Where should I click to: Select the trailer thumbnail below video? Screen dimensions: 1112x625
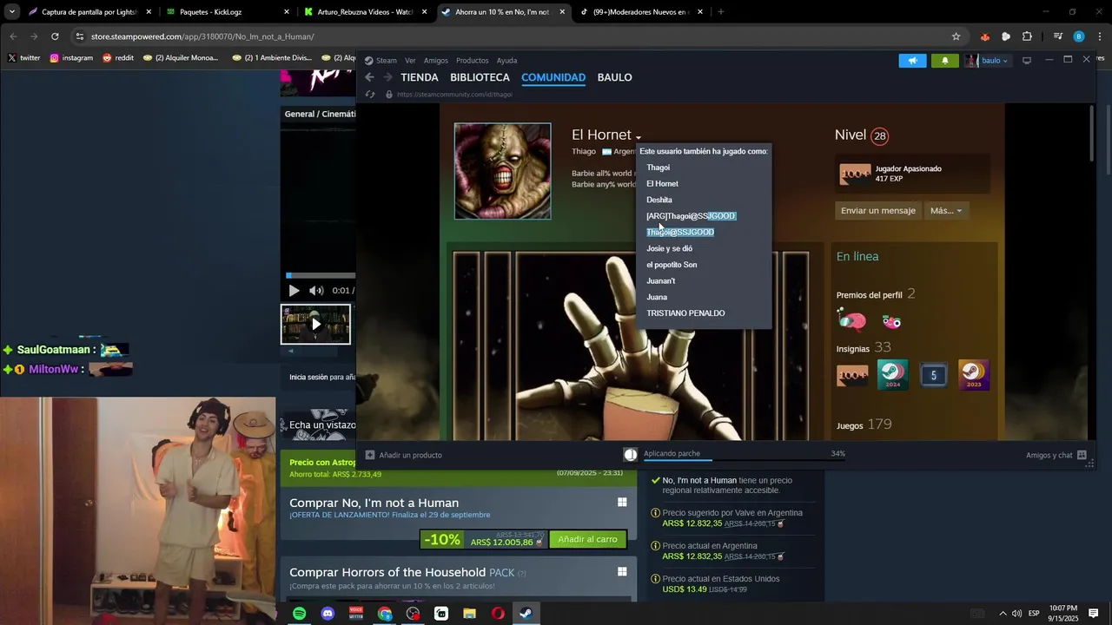pos(316,324)
